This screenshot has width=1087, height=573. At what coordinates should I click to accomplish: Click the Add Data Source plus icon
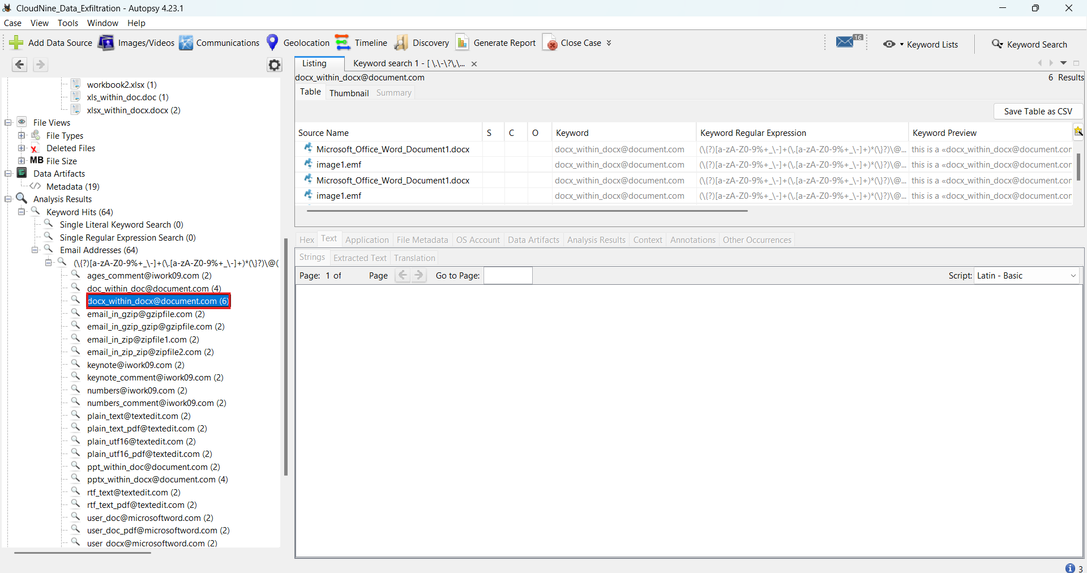click(16, 43)
